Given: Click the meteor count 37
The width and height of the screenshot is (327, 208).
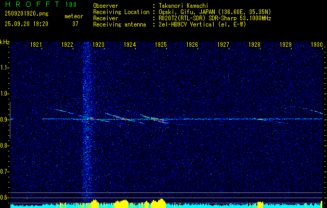Looking at the screenshot, I should pos(75,24).
